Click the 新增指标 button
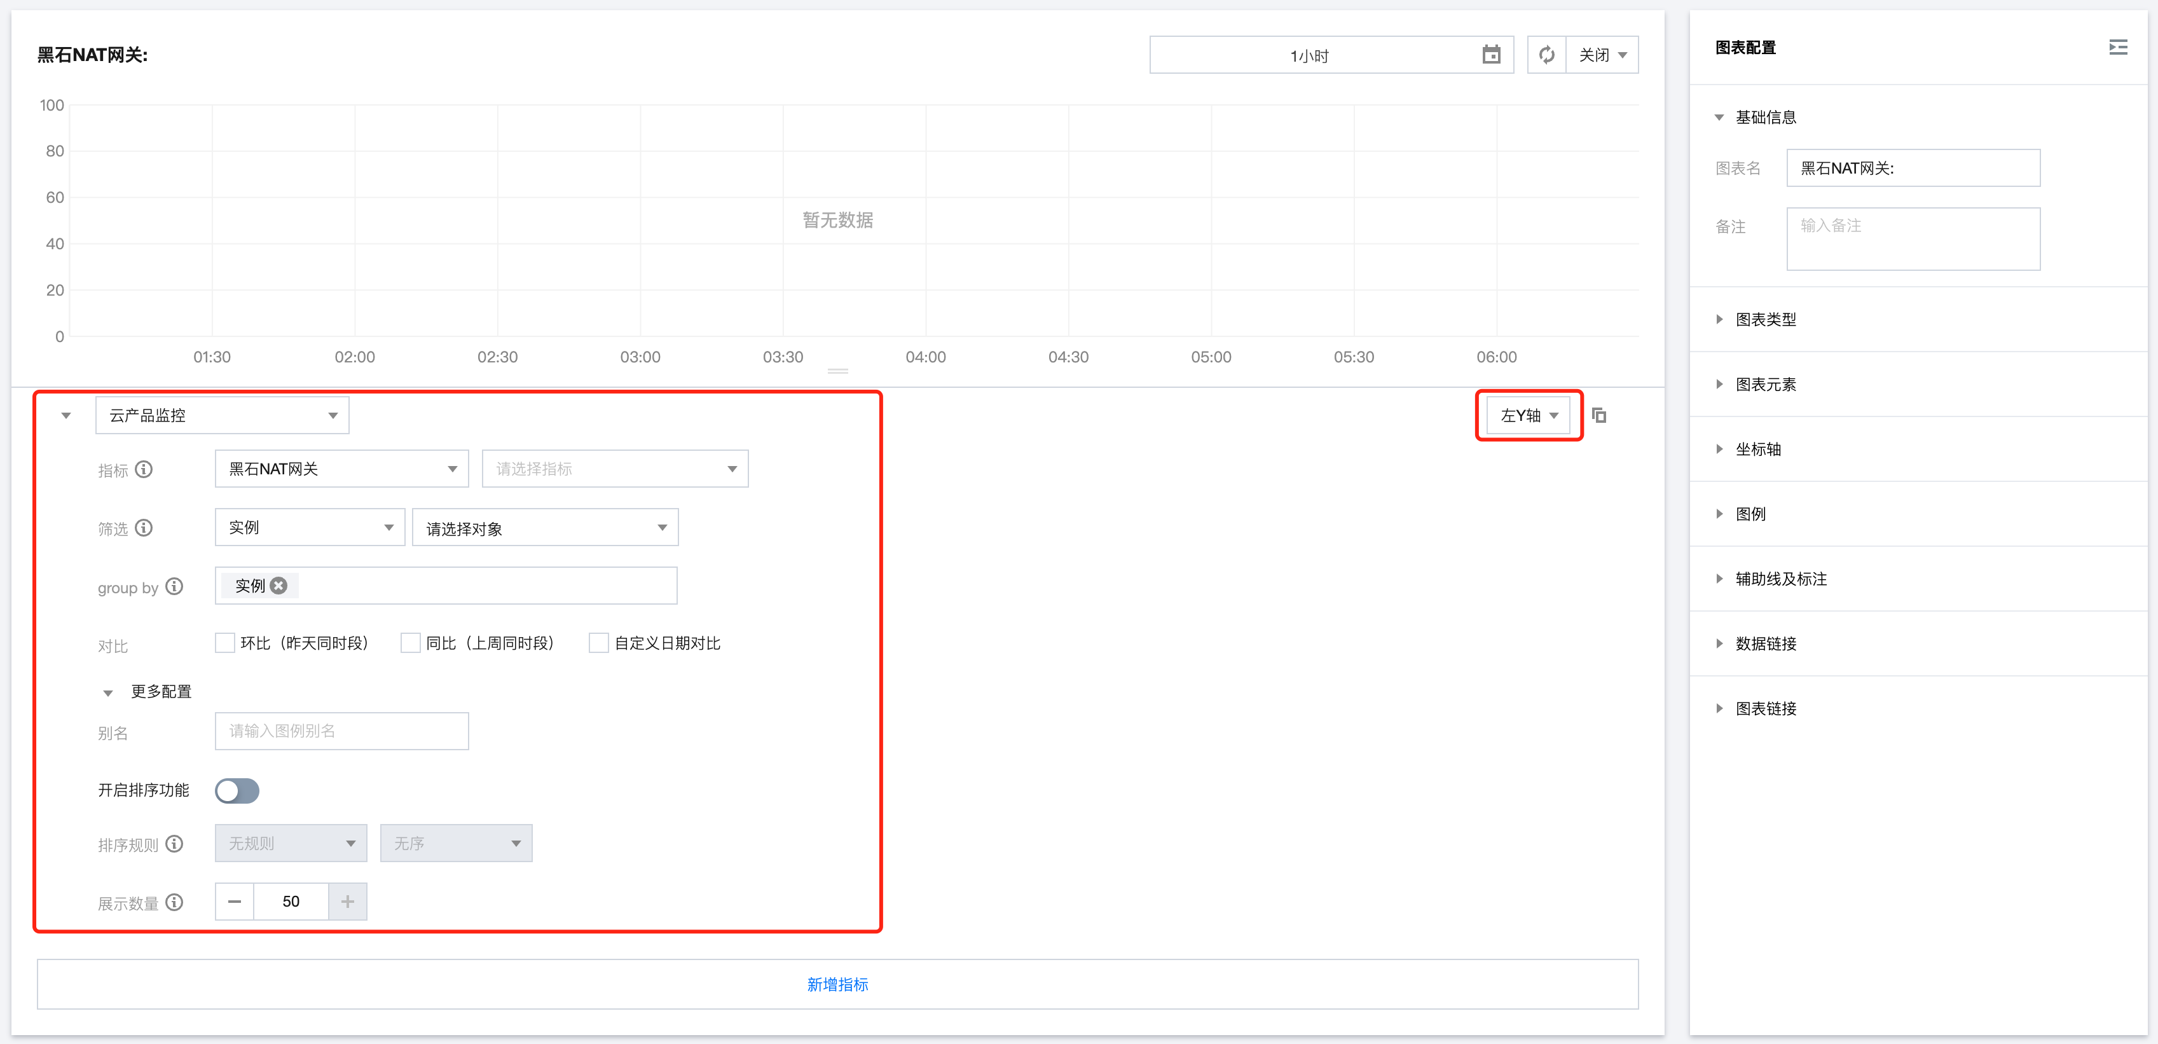The width and height of the screenshot is (2158, 1044). (x=837, y=984)
